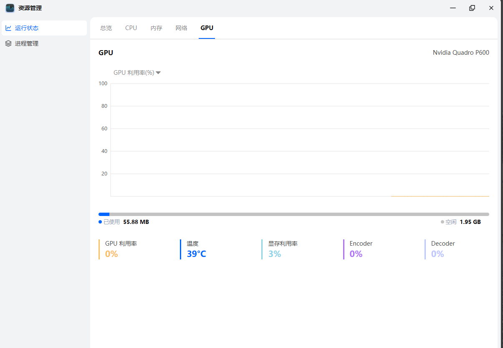The image size is (503, 348).
Task: Switch to the 总览 tab
Action: point(106,28)
